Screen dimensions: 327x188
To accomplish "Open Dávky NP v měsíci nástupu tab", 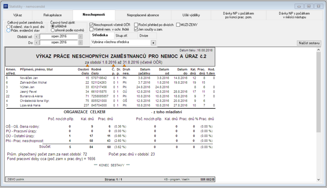I will (x=294, y=15).
